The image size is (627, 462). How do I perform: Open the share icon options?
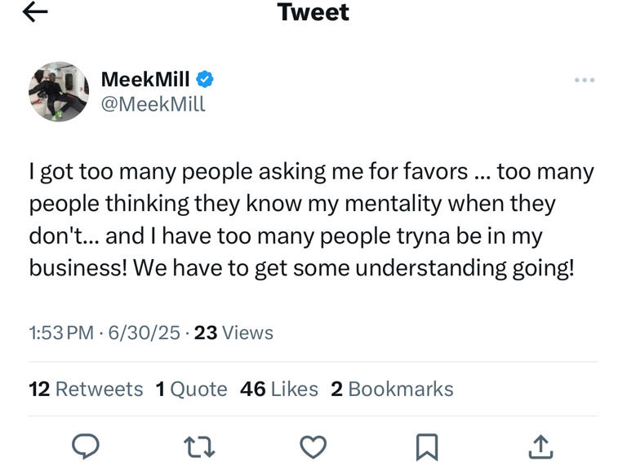coord(542,446)
